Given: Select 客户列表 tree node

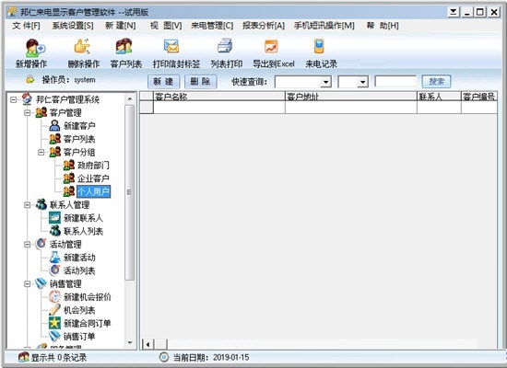Looking at the screenshot, I should [79, 139].
